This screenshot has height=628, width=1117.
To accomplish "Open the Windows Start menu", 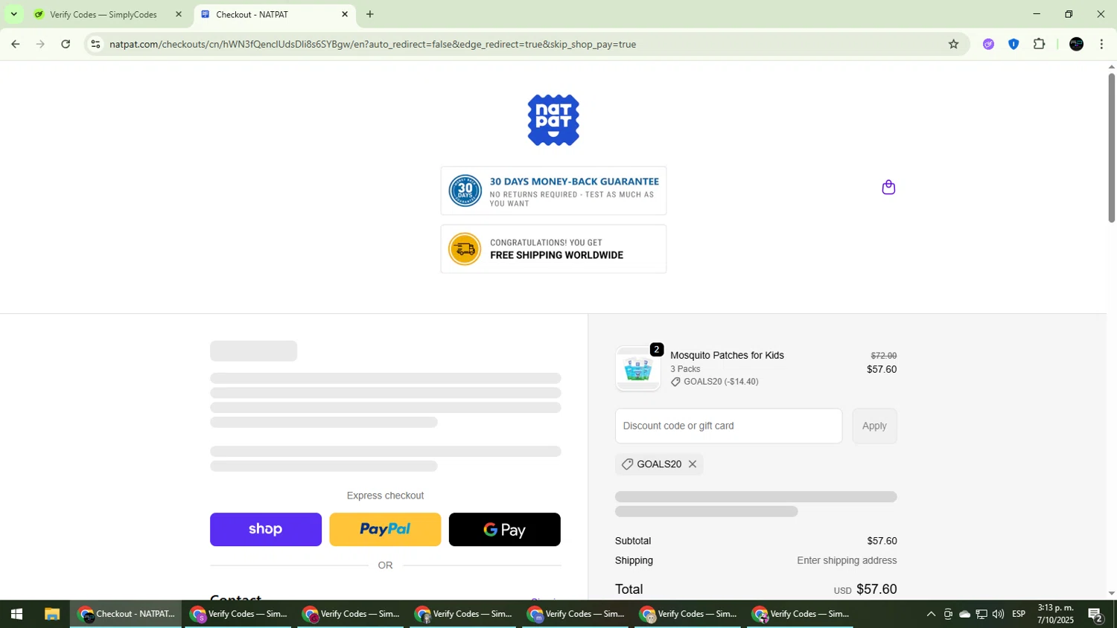I will click(x=16, y=615).
